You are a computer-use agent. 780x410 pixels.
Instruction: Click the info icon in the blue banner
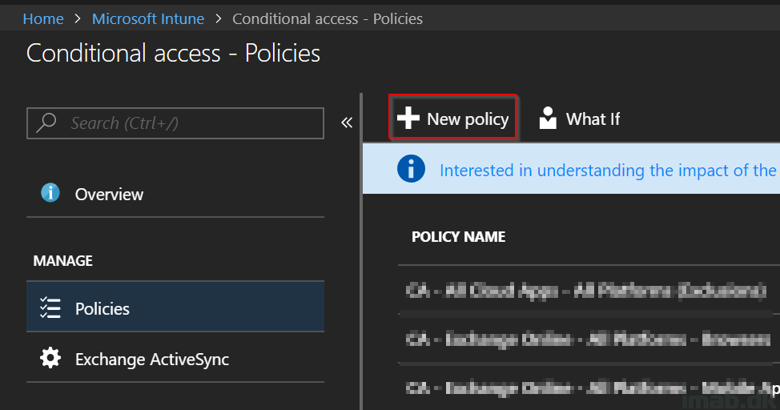coord(411,169)
